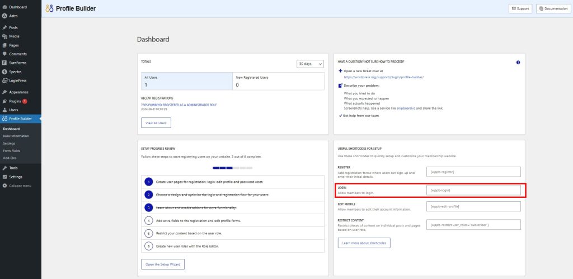
Task: Click the Spectra icon in sidebar
Action: (x=4, y=72)
